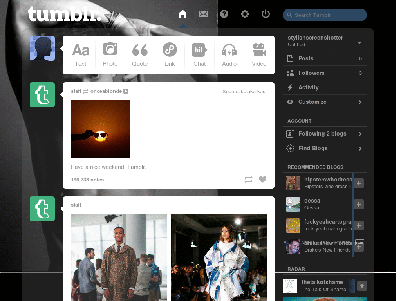Screen dimensions: 401x301
Task: Open the thetalkofshame radar blog
Action: (322, 282)
